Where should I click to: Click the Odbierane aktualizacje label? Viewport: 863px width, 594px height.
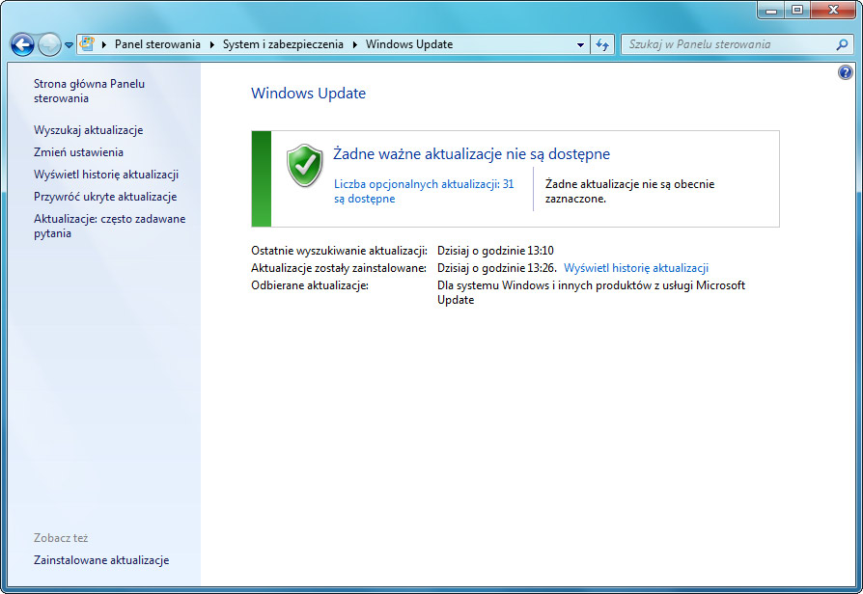pos(310,285)
